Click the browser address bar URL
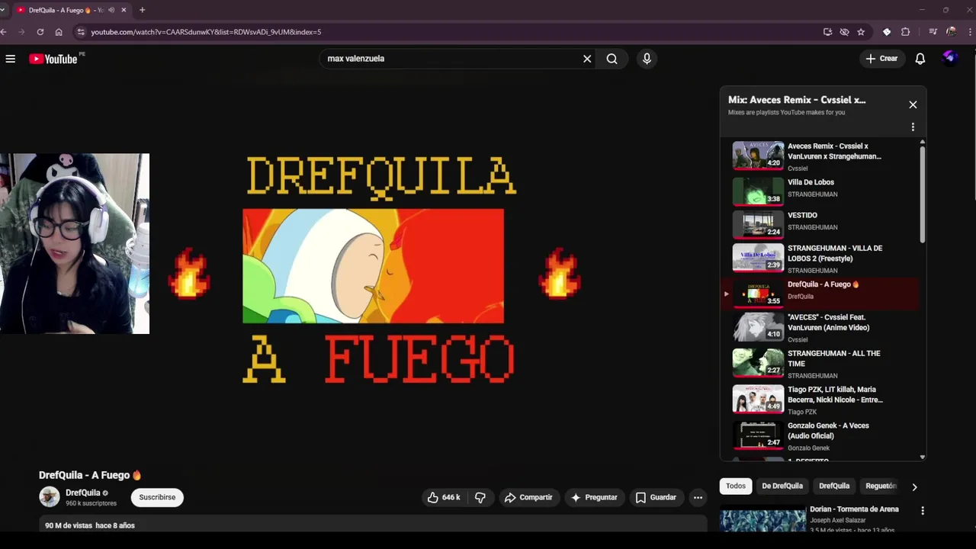Screen dimensions: 976x549 (206, 32)
